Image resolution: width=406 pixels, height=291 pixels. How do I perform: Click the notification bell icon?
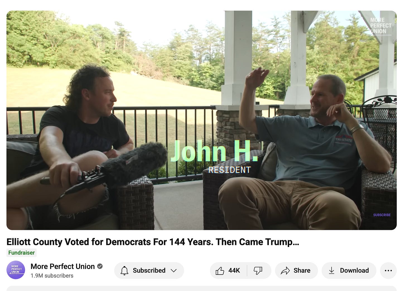point(124,271)
